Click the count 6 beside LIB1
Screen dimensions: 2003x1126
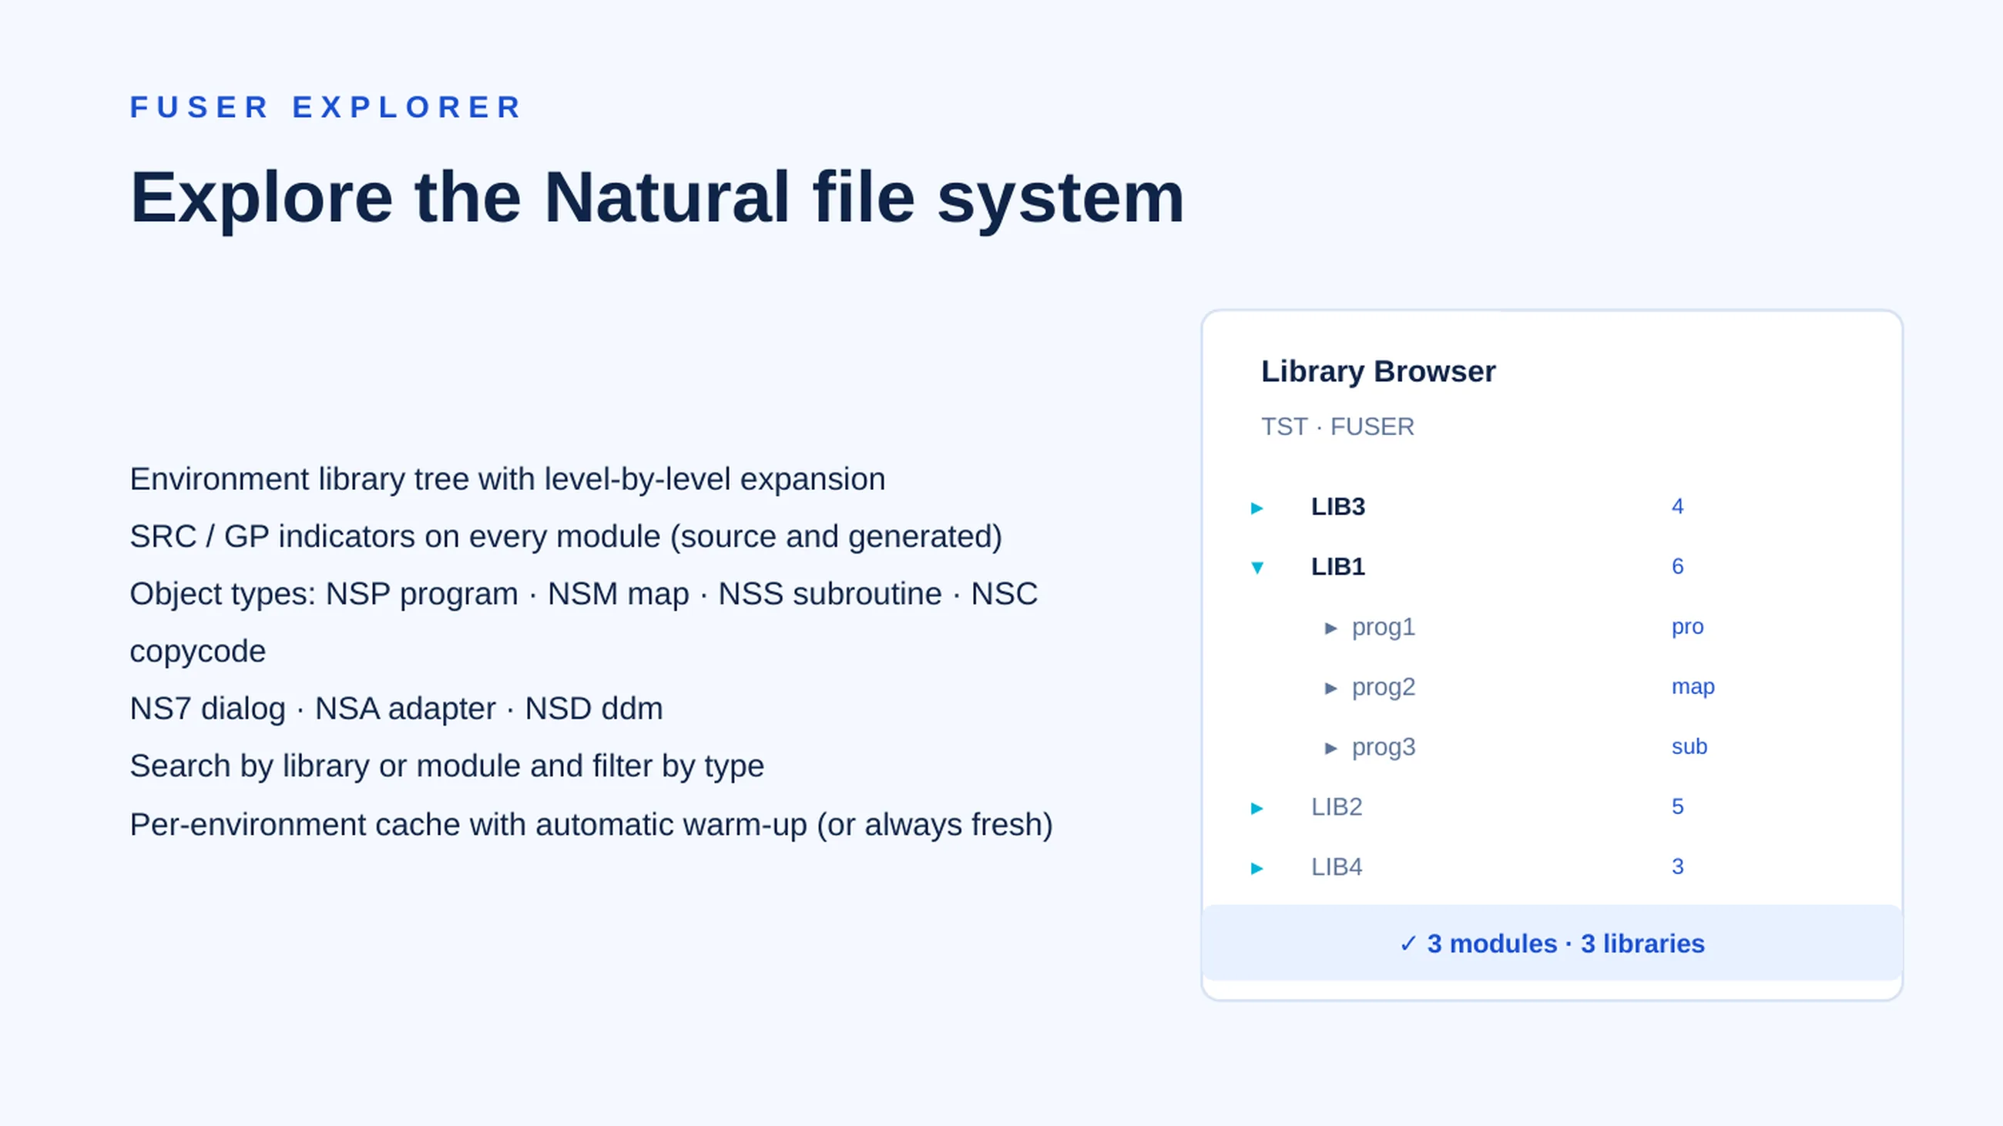[x=1677, y=567]
